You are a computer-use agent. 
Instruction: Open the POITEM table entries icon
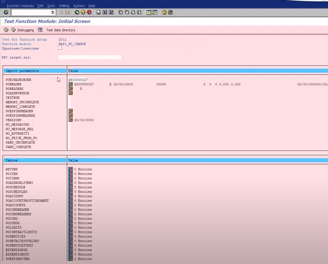point(70,174)
